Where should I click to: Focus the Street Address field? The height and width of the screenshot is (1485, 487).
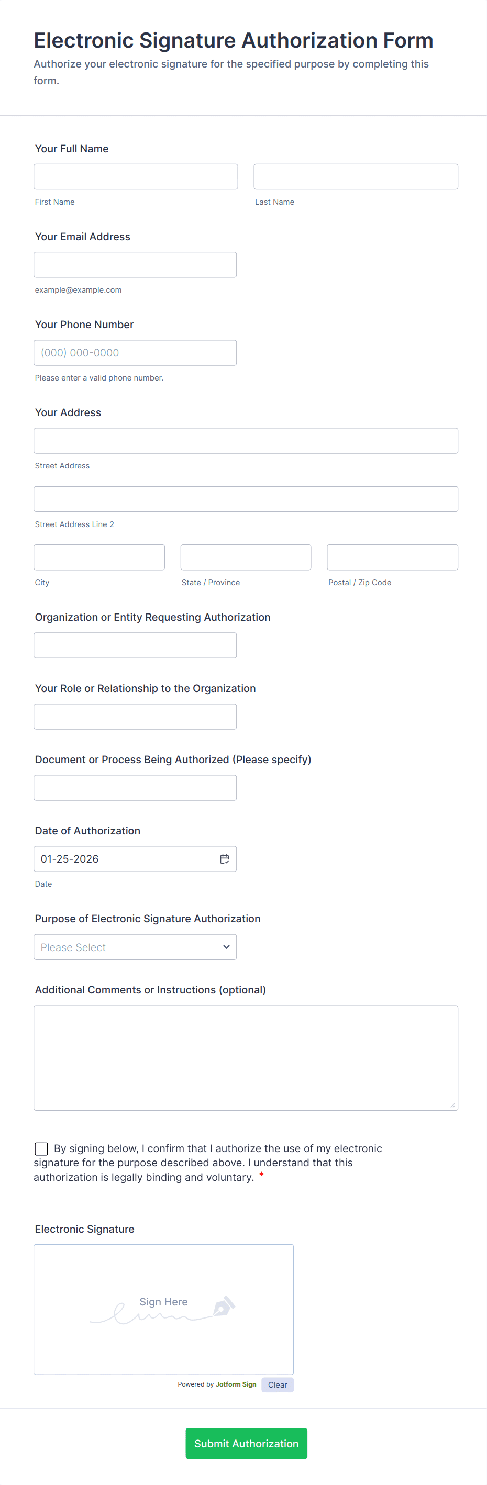246,440
